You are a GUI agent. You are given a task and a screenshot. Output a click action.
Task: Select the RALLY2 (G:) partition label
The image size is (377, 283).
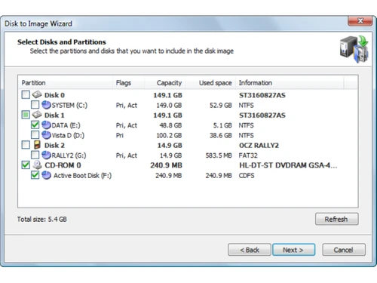point(69,155)
